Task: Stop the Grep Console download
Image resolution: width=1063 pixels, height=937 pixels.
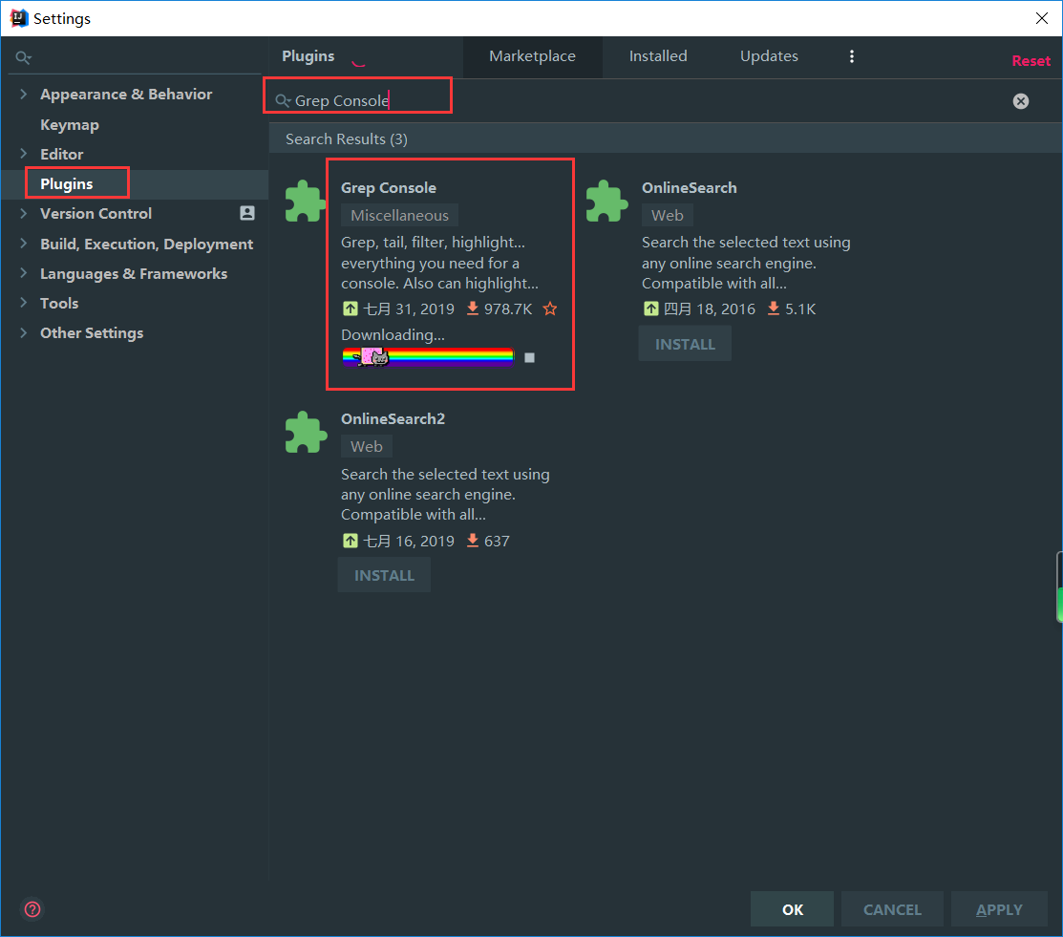Action: (530, 357)
